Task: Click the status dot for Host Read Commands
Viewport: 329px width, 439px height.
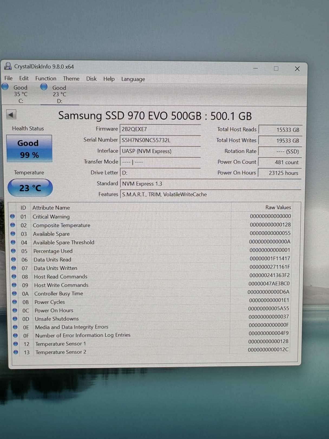Action: 14,277
